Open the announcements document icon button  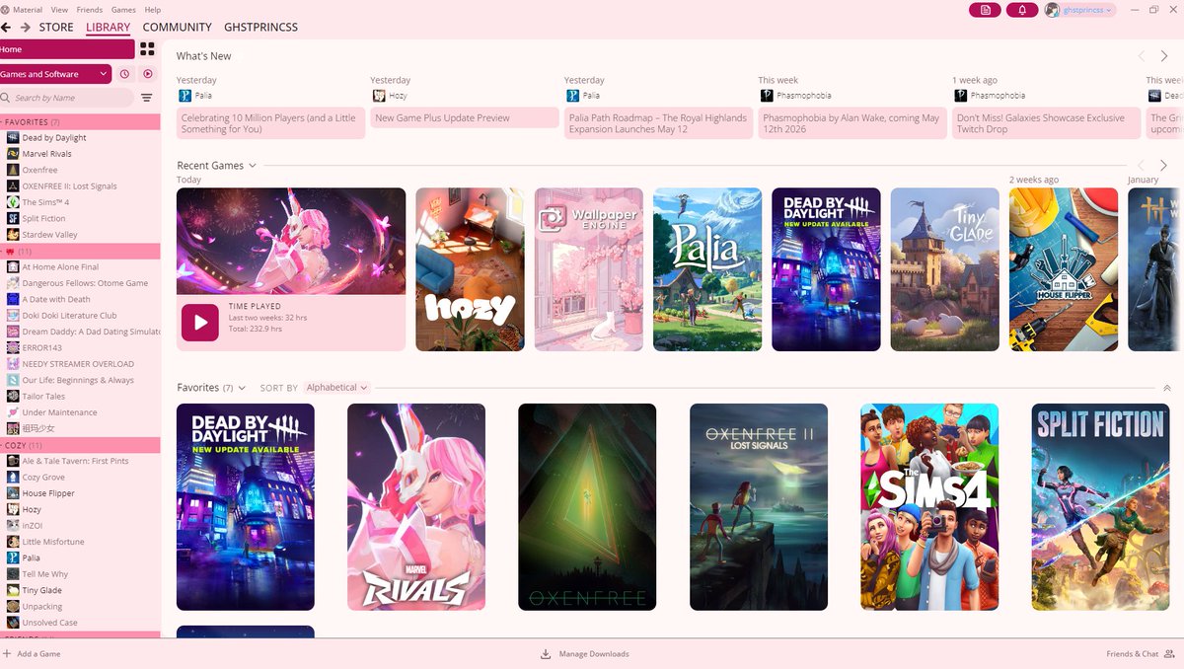[x=985, y=10]
